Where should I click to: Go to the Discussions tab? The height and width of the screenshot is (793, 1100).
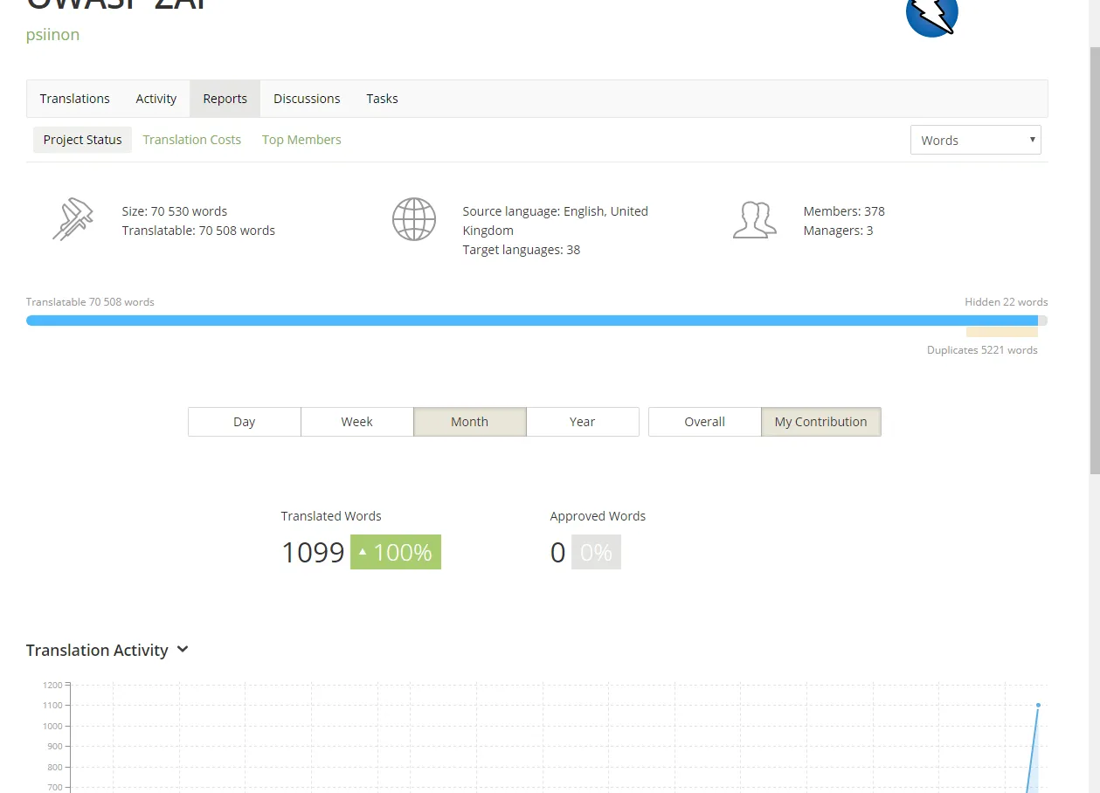(x=307, y=99)
